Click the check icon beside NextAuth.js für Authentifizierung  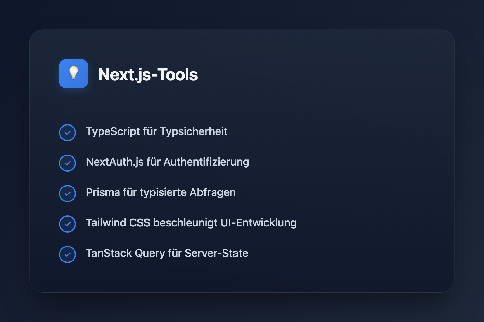tap(67, 163)
